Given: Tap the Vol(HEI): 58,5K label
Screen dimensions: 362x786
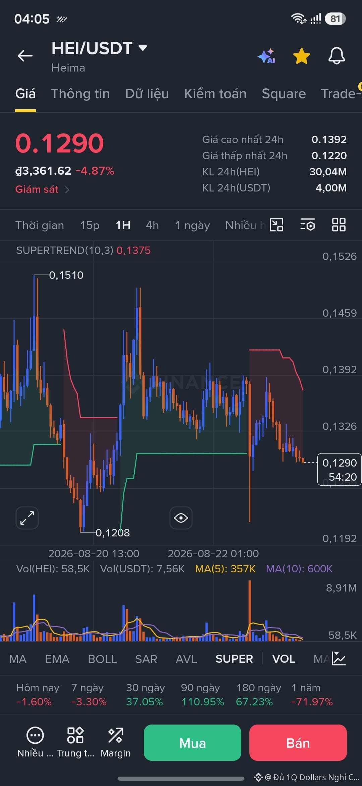Looking at the screenshot, I should pos(53,569).
